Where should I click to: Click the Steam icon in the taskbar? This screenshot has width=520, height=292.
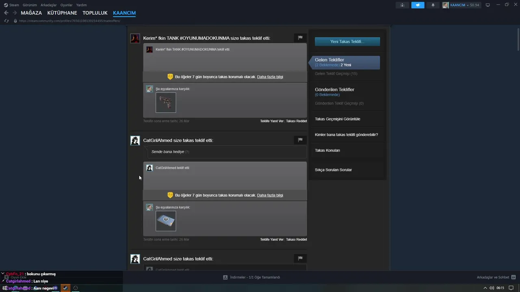click(x=65, y=288)
